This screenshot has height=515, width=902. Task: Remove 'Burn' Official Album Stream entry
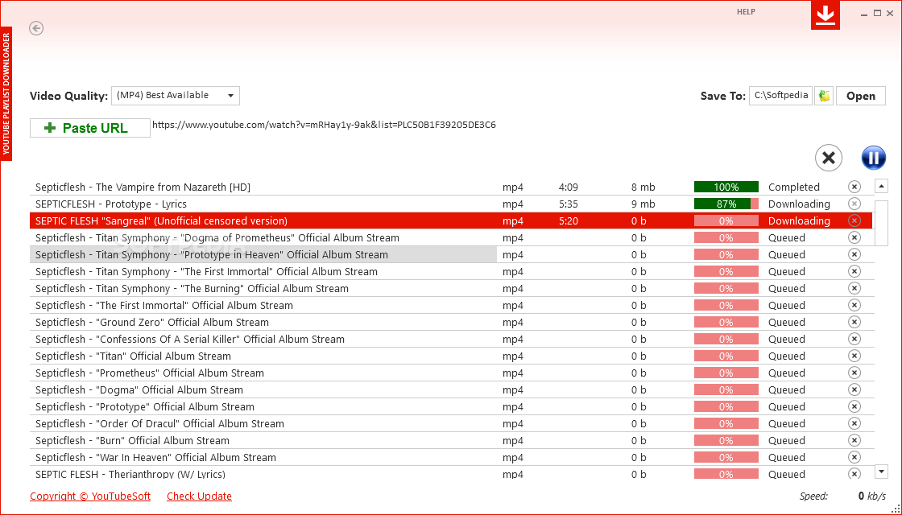(x=854, y=440)
